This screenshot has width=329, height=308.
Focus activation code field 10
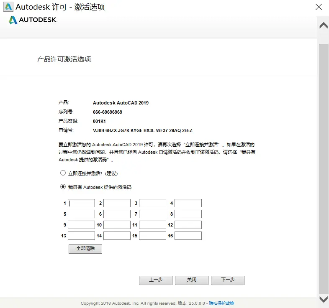pyautogui.click(x=117, y=225)
